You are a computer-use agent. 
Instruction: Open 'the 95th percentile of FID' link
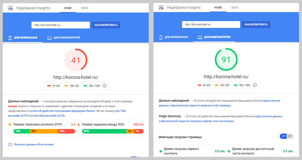pos(49,116)
